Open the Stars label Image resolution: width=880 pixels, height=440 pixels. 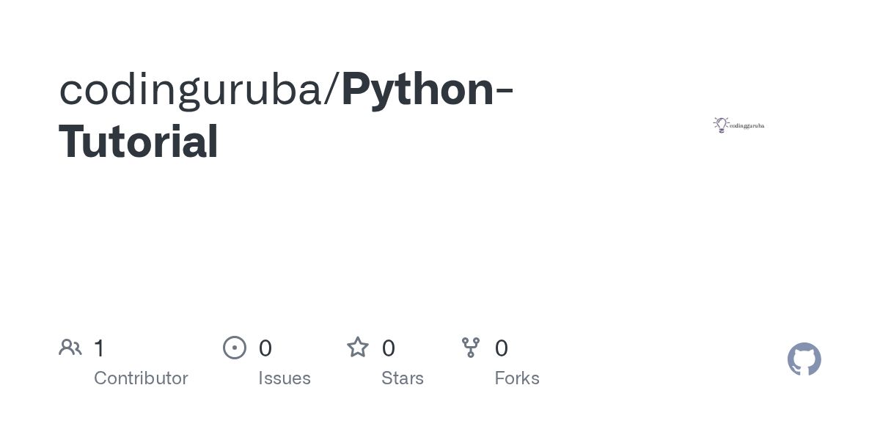403,378
